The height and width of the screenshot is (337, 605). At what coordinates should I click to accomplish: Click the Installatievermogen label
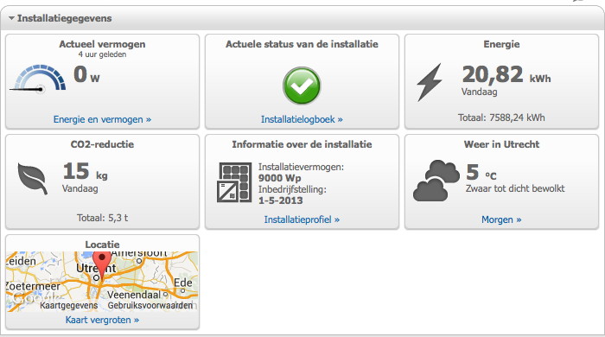point(301,167)
